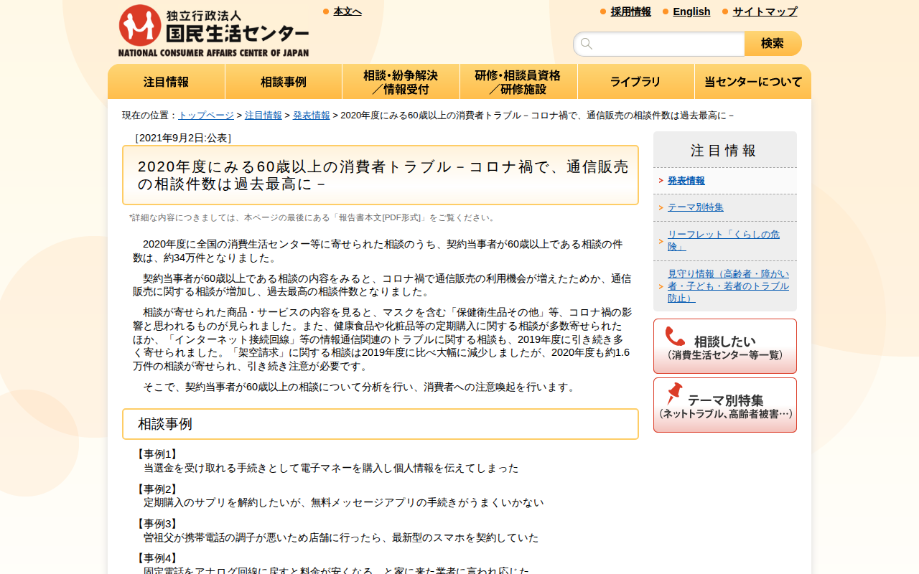Expand the テーマ別特集 sidebar entry
This screenshot has width=919, height=574.
click(x=694, y=207)
